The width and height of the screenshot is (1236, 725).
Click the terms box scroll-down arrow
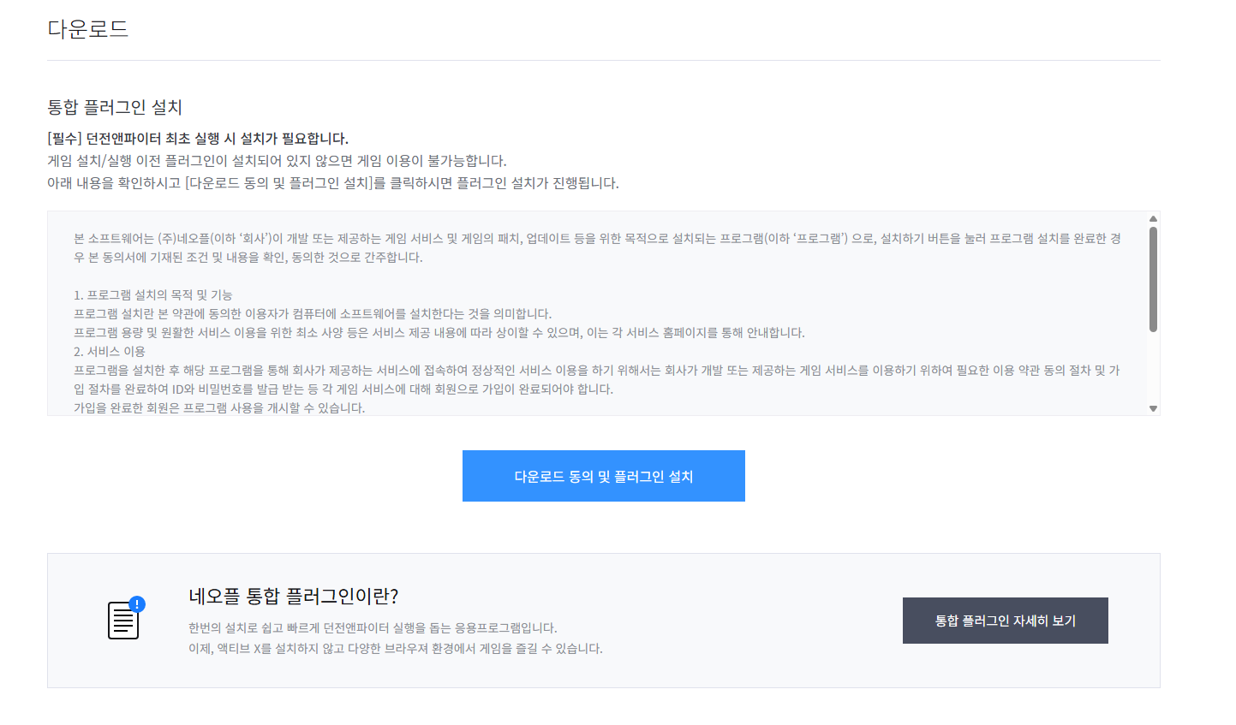point(1153,408)
